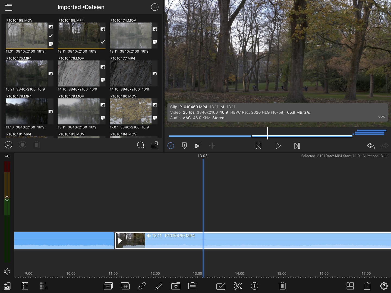Tap the select clips checkmark icon
Image resolution: width=391 pixels, height=293 pixels.
221,286
